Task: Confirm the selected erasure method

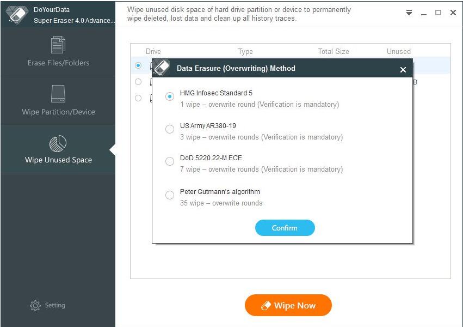Action: click(x=285, y=228)
